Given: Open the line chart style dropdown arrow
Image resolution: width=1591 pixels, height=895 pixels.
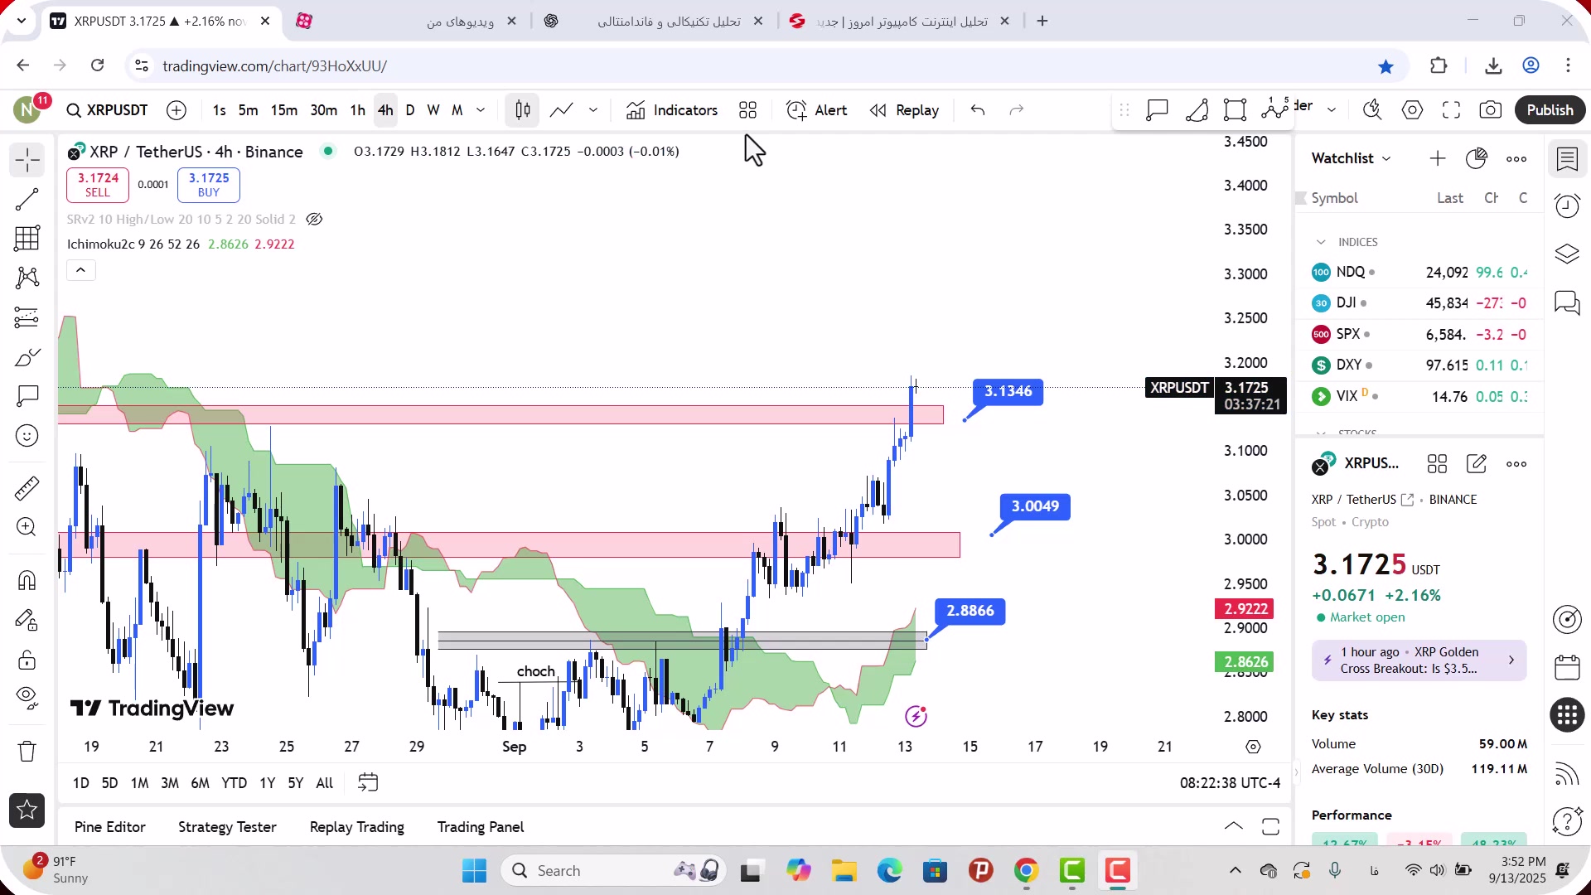Looking at the screenshot, I should click(x=593, y=110).
